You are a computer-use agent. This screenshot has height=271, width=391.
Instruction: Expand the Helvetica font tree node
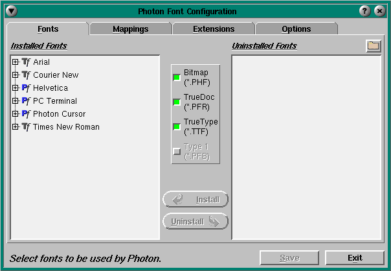[x=16, y=88]
